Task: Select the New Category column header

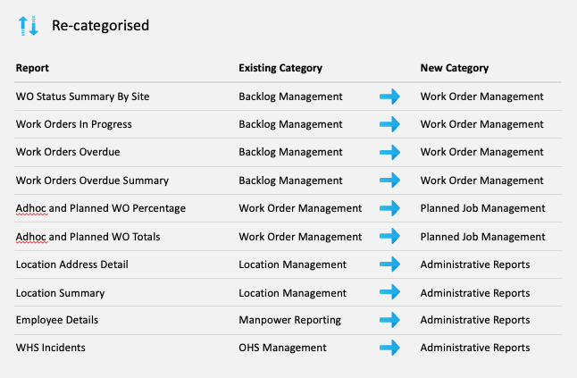Action: (x=455, y=68)
